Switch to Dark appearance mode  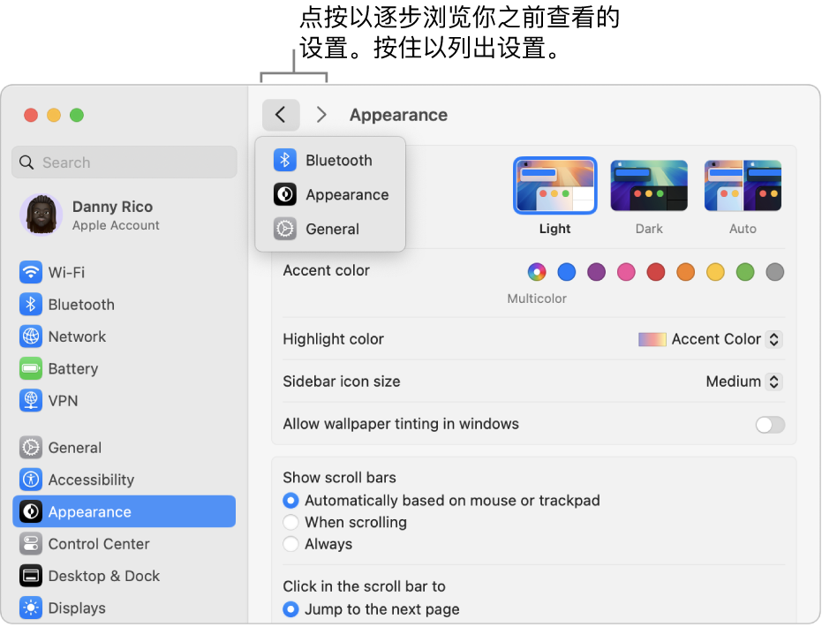click(649, 185)
